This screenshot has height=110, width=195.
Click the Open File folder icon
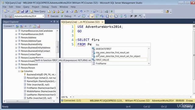tap(18, 12)
